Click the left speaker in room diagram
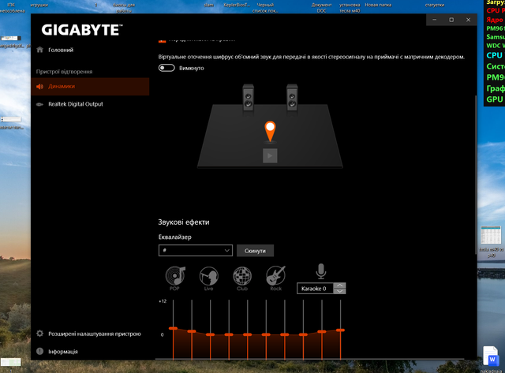505x373 pixels. pyautogui.click(x=248, y=98)
